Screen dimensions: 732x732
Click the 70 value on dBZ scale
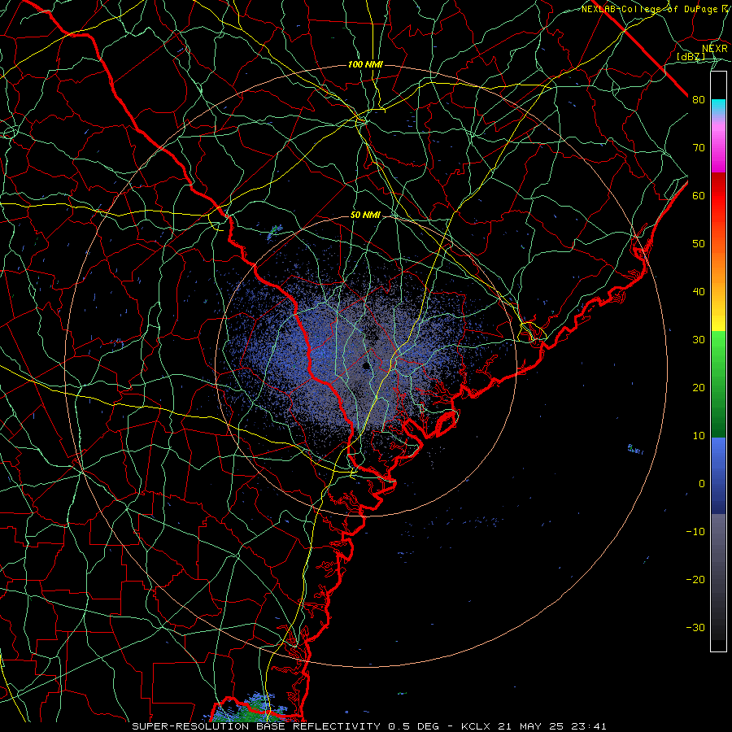[699, 147]
